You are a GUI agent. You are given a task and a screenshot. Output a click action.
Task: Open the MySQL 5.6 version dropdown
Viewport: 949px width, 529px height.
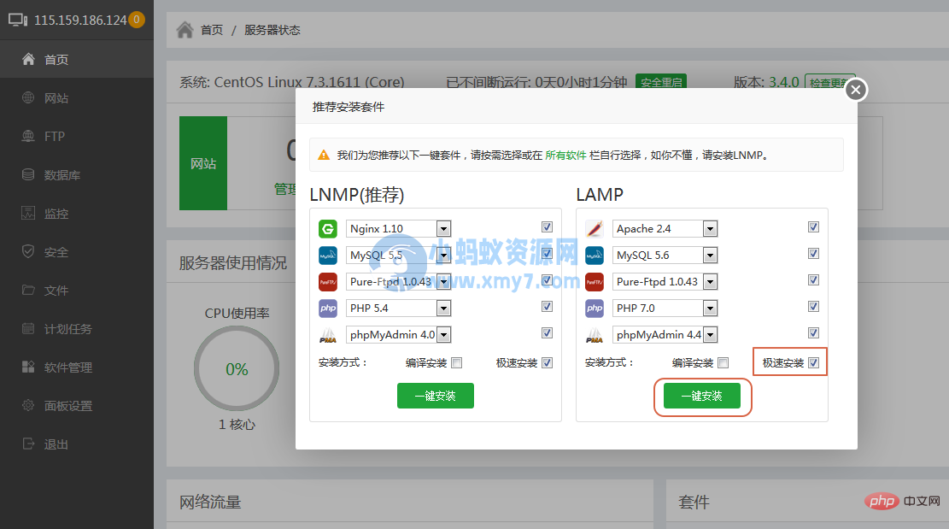[x=665, y=256]
